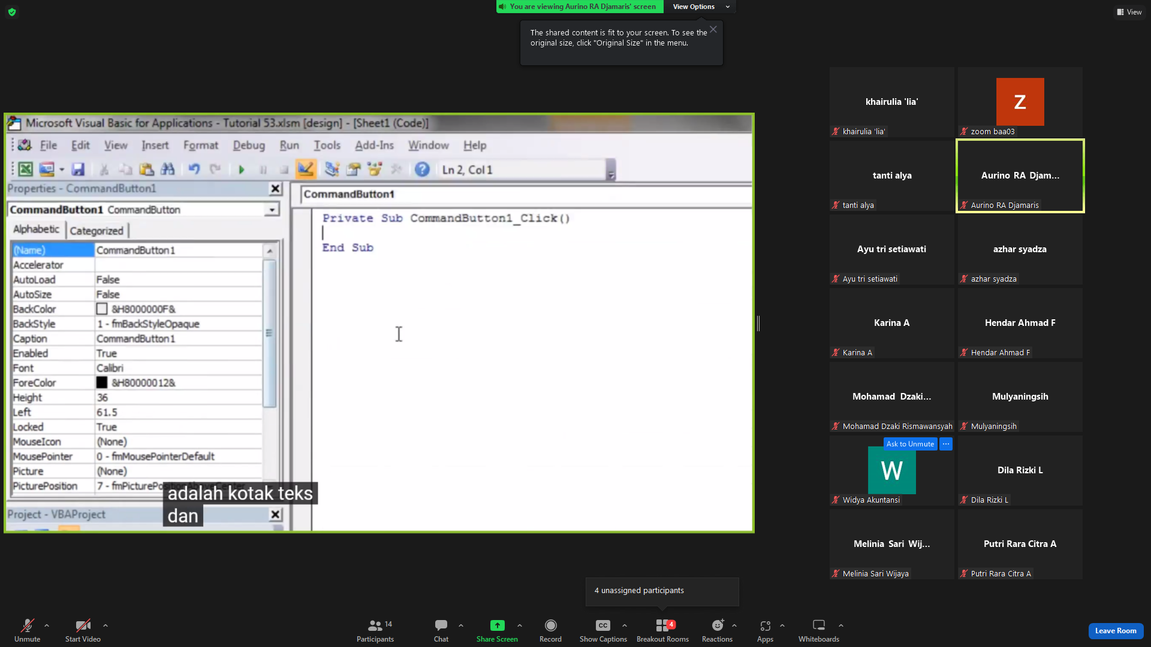Open the Edit menu in VBA editor
This screenshot has height=647, width=1151.
click(x=80, y=145)
